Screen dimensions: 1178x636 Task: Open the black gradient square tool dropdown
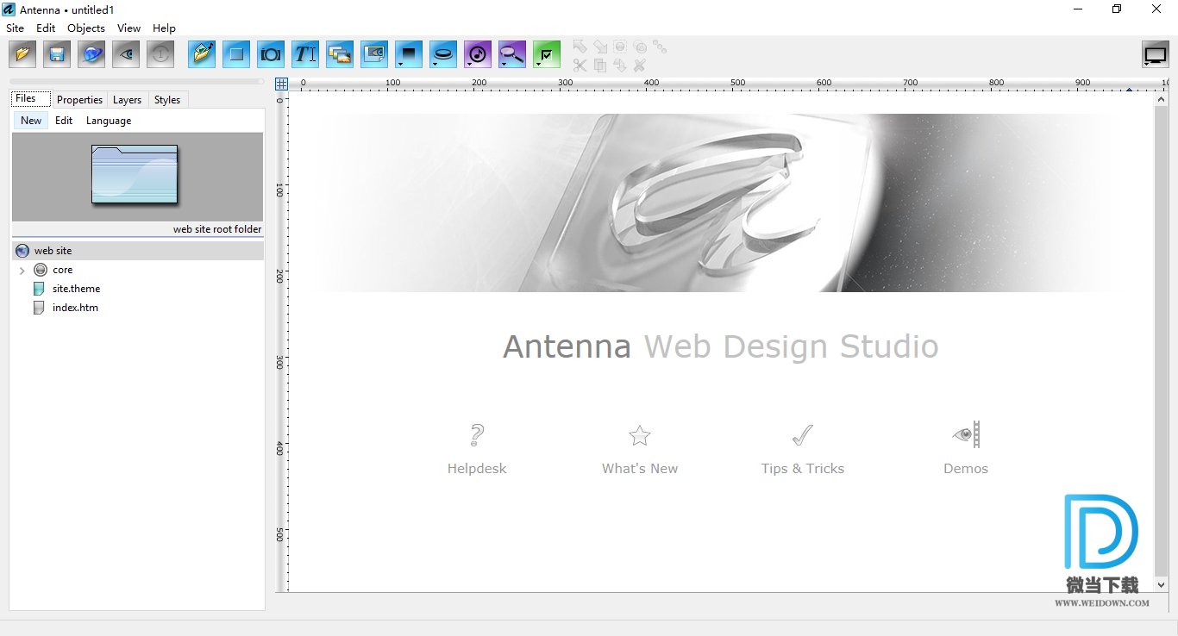409,54
